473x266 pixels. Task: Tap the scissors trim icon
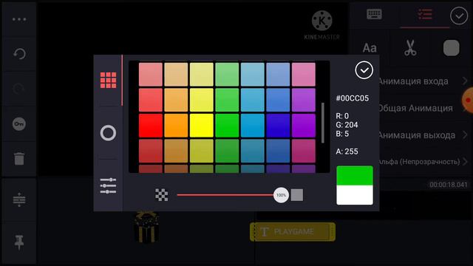tap(410, 48)
